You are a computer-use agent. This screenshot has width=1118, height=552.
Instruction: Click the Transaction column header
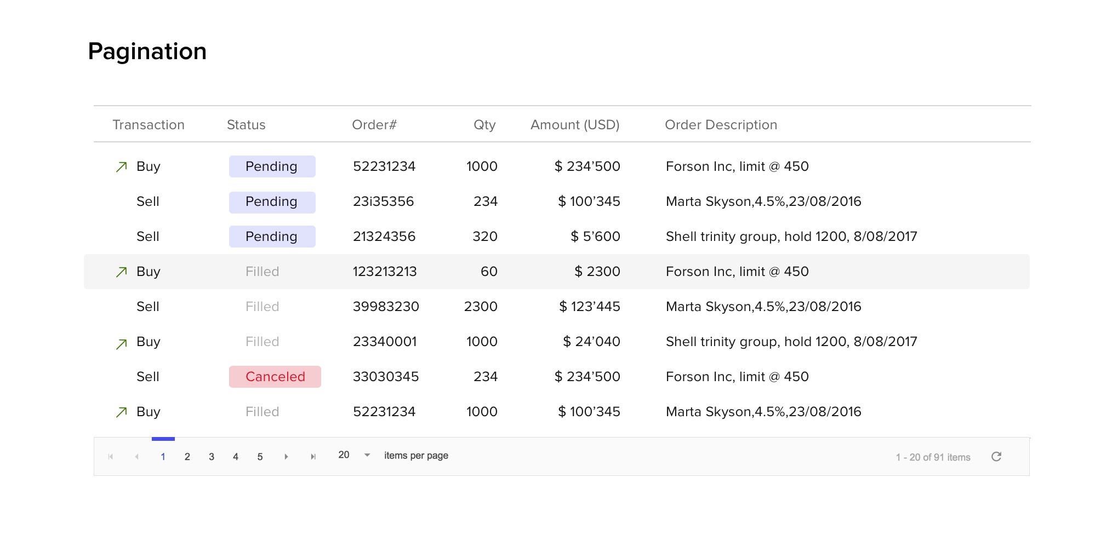tap(149, 125)
